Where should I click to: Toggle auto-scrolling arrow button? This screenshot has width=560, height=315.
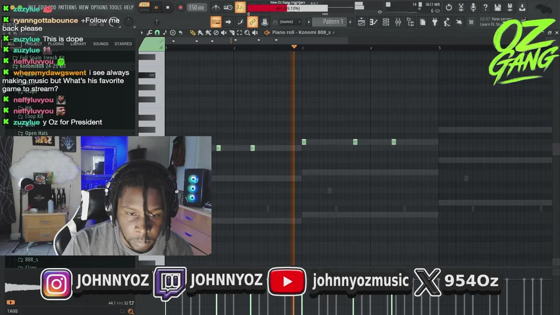(x=228, y=22)
